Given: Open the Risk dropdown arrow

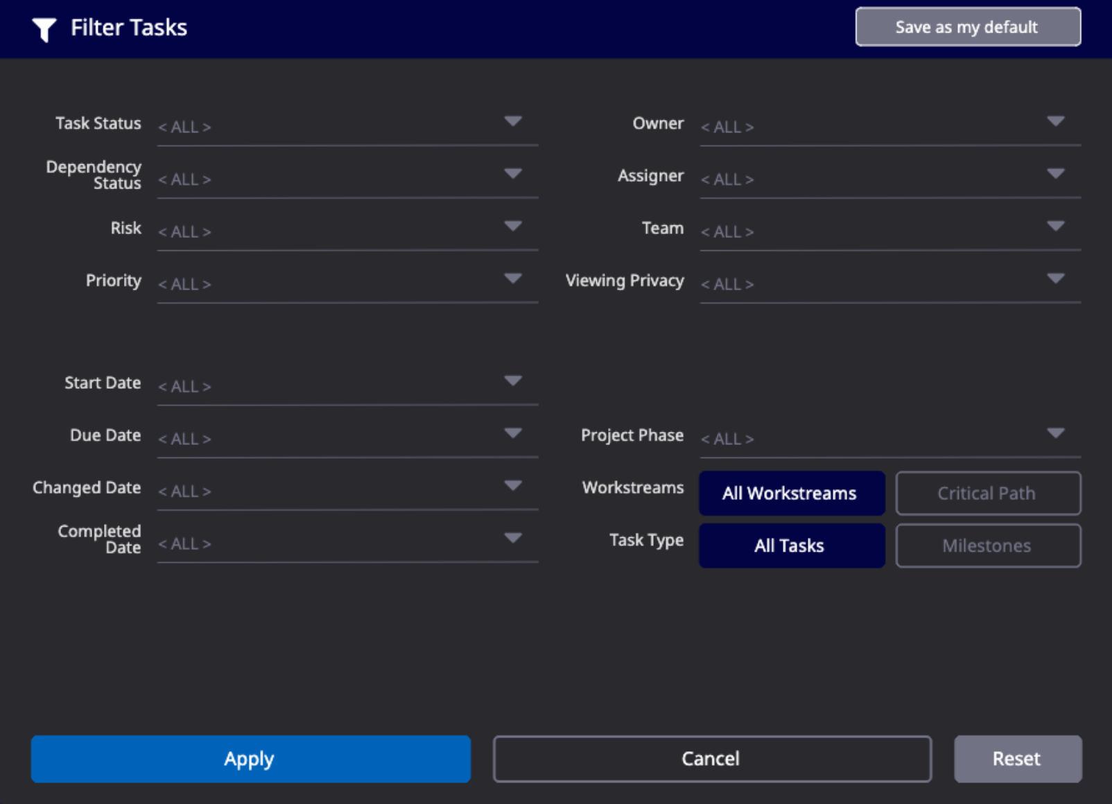Looking at the screenshot, I should (x=513, y=226).
